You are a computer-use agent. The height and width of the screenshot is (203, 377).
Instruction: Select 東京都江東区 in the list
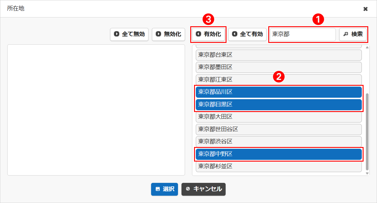(279, 80)
